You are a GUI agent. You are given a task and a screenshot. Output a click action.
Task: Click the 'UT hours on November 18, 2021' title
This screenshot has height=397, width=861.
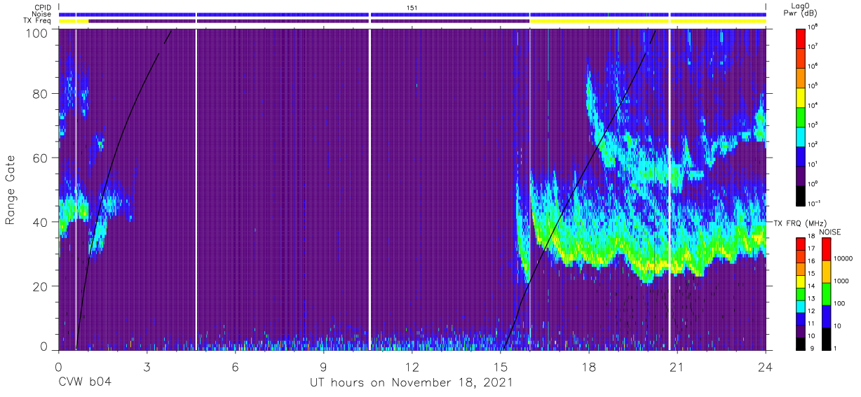point(412,383)
